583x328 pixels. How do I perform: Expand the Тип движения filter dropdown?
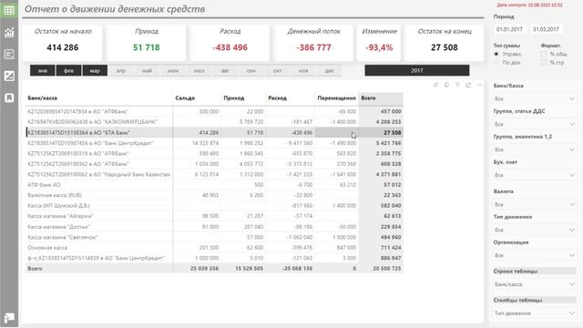pos(535,230)
